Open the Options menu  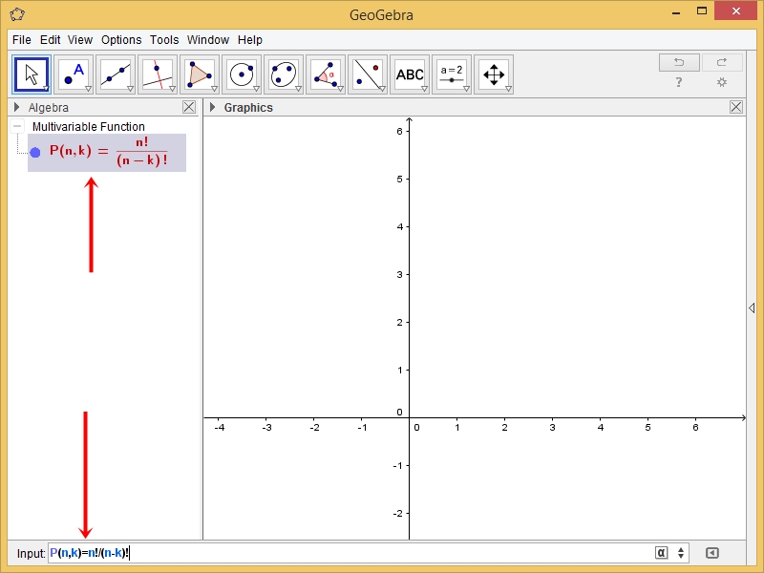click(x=121, y=39)
